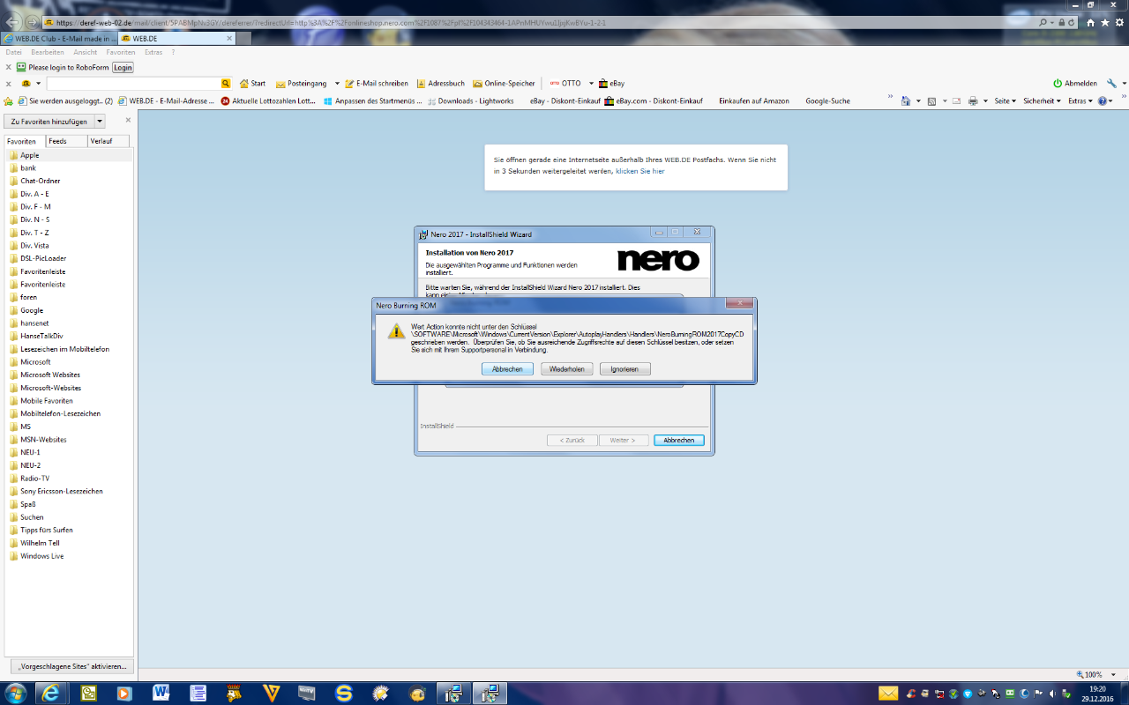Click the RoboForm Login button

[123, 67]
